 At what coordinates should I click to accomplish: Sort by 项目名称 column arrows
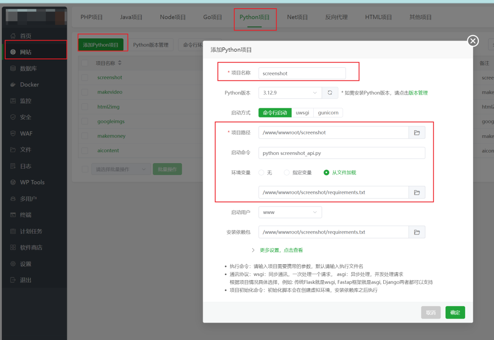tap(120, 63)
